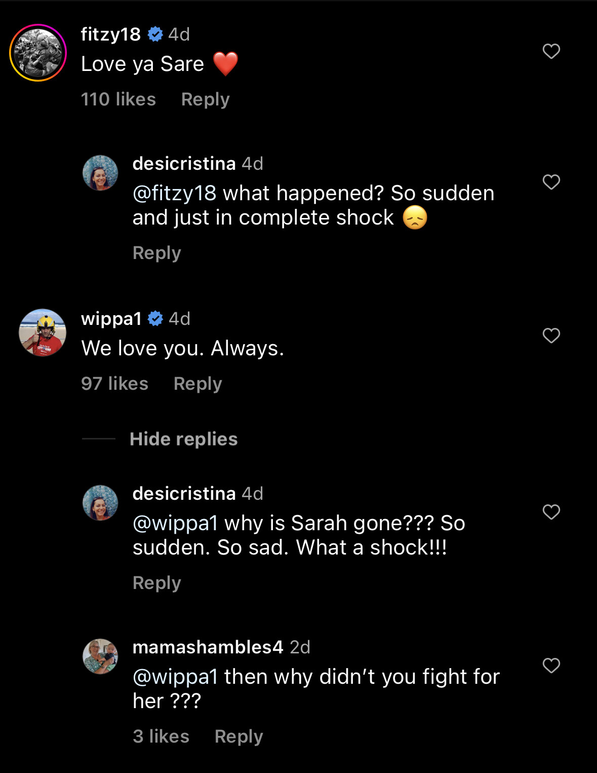
Task: Open wippa1's profile picture
Action: tap(43, 333)
